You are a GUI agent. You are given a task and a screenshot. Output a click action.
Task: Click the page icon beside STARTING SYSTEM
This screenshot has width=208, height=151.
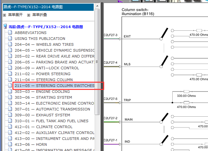(x=10, y=97)
